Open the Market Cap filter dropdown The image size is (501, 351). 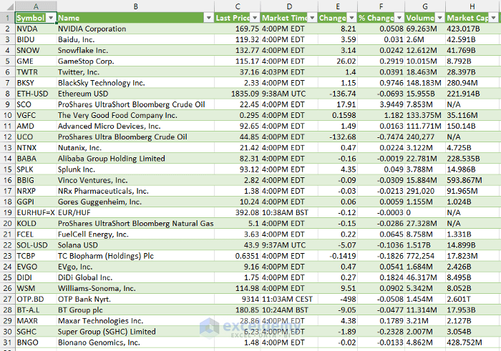(494, 18)
